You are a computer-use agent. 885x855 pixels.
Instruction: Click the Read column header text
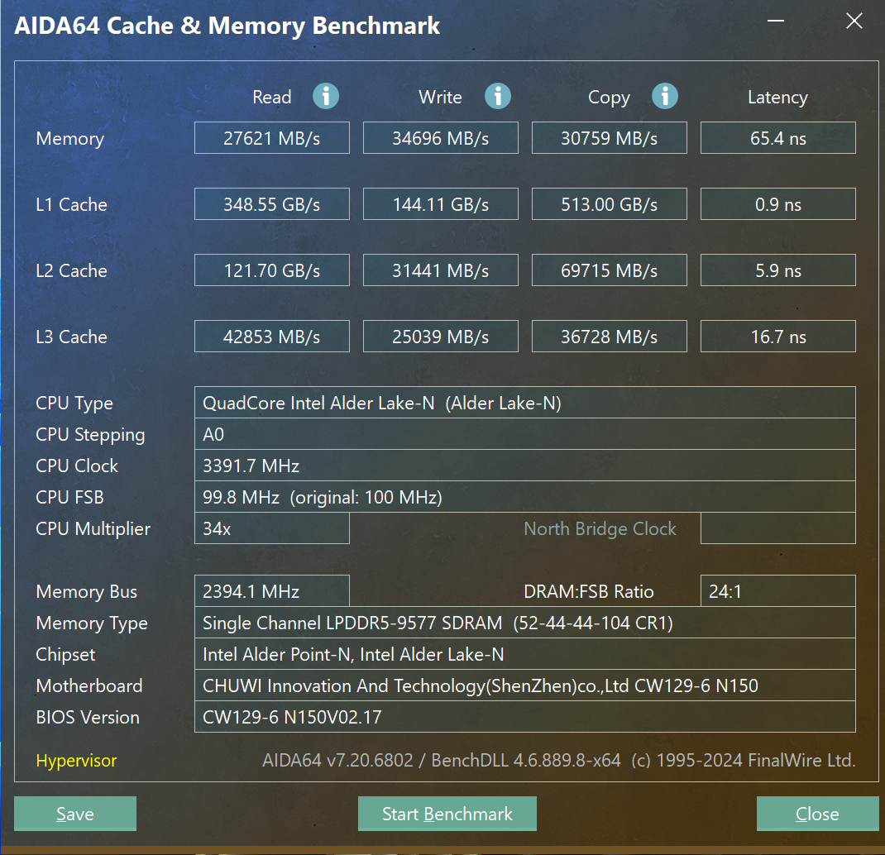271,97
